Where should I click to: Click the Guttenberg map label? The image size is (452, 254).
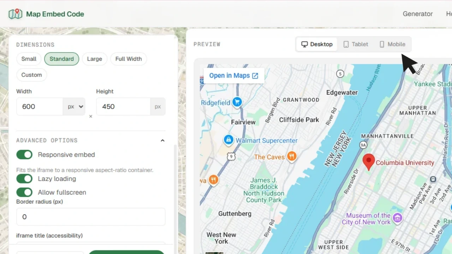tap(235, 213)
